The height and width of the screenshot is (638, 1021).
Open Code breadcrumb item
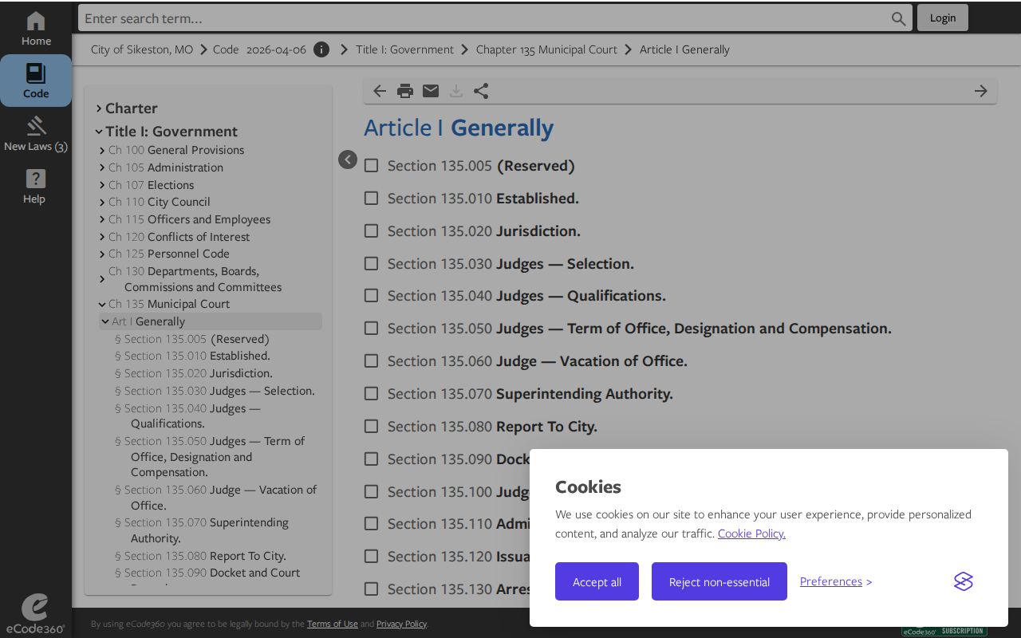tap(226, 49)
